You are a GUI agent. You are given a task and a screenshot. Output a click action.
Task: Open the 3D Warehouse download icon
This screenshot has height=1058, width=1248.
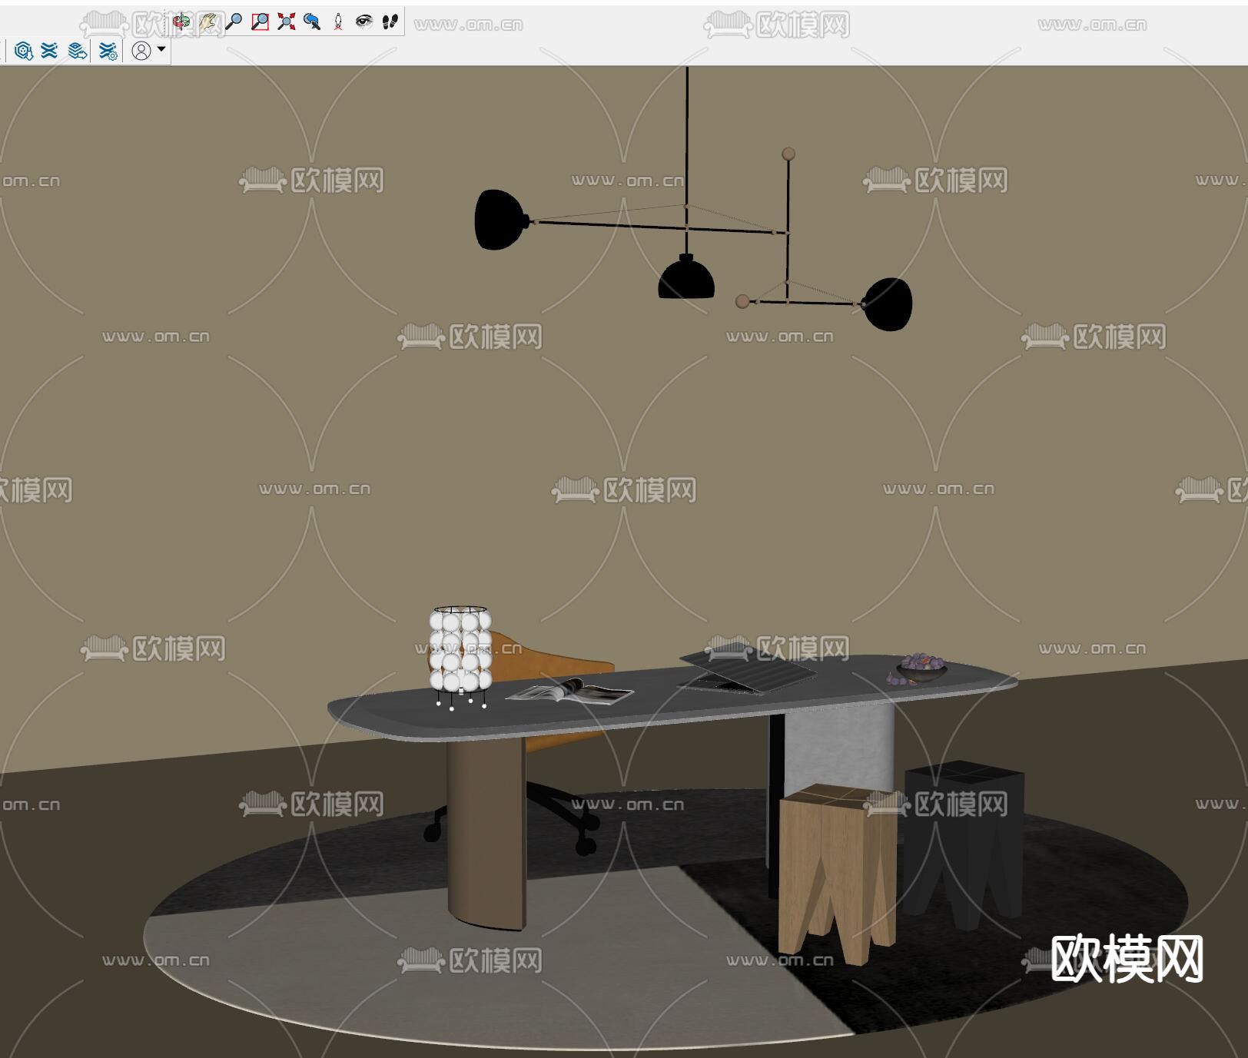click(x=23, y=51)
